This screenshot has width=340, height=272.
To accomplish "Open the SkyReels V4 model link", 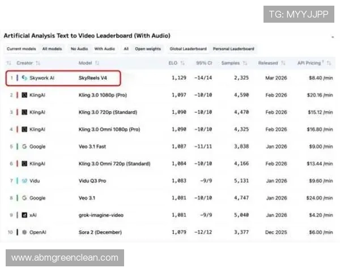I will [x=93, y=78].
